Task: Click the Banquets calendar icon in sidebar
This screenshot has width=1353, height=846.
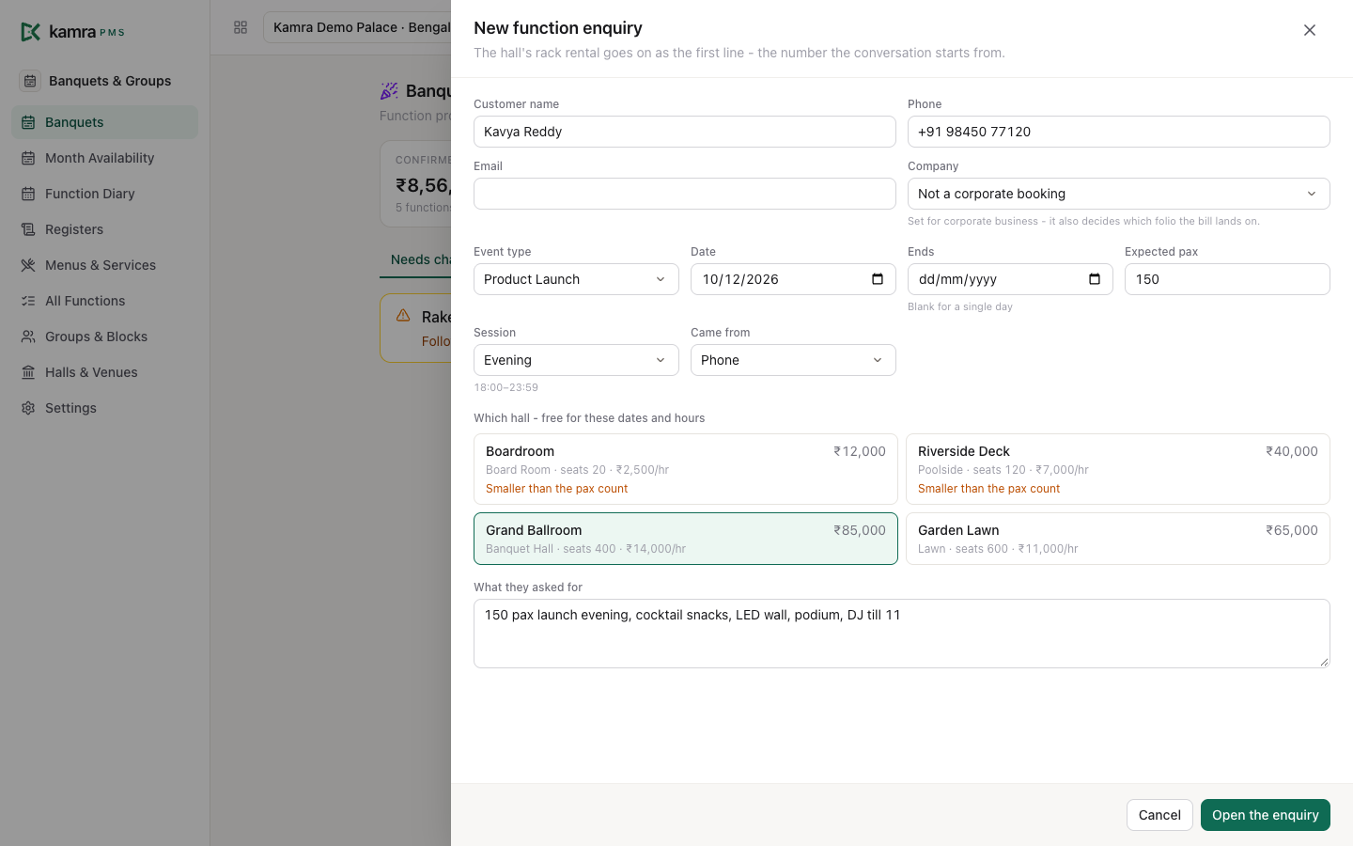Action: tap(28, 122)
